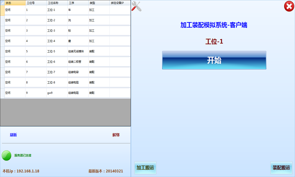Click the 本机ip：192.168.1.18 label
The image size is (295, 177).
(x=21, y=171)
